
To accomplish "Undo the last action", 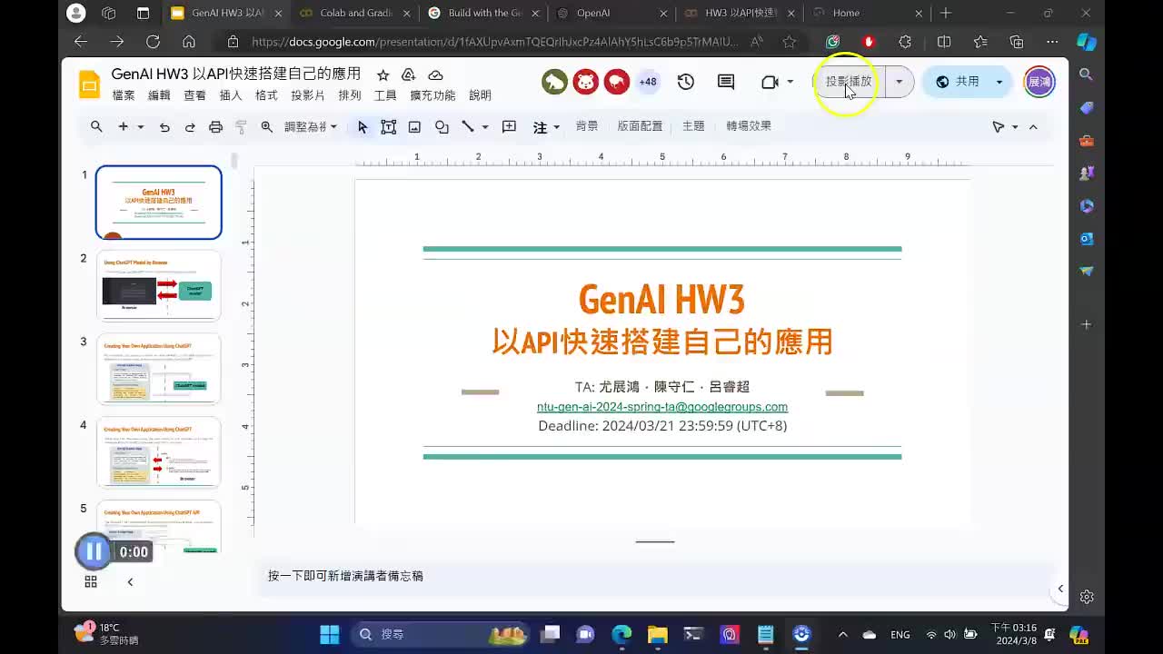I will (x=164, y=127).
